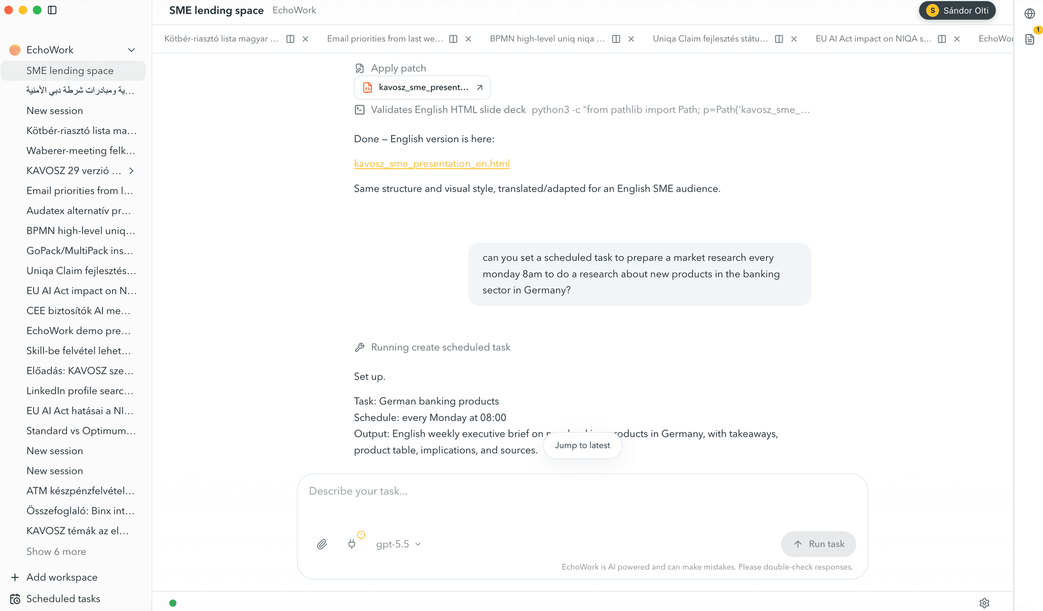Switch to BPMN high-level uniq niqa tab
Viewport: 1043px width, 611px height.
(x=547, y=39)
